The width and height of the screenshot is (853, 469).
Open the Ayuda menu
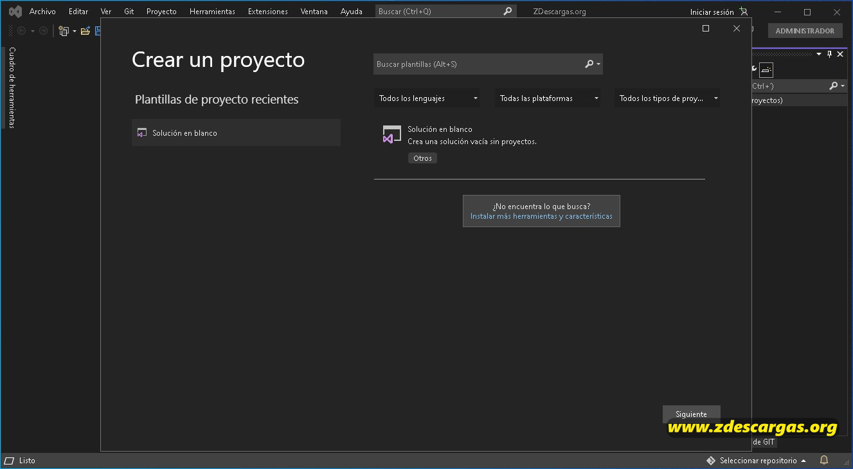(x=352, y=12)
